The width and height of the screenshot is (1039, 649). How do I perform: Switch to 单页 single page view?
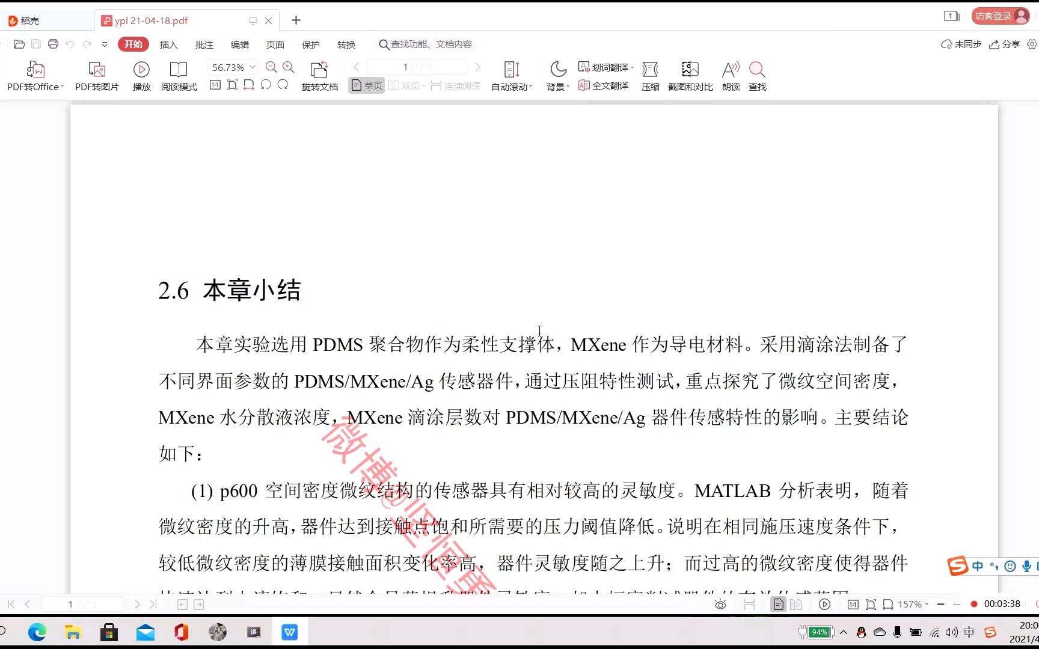367,86
